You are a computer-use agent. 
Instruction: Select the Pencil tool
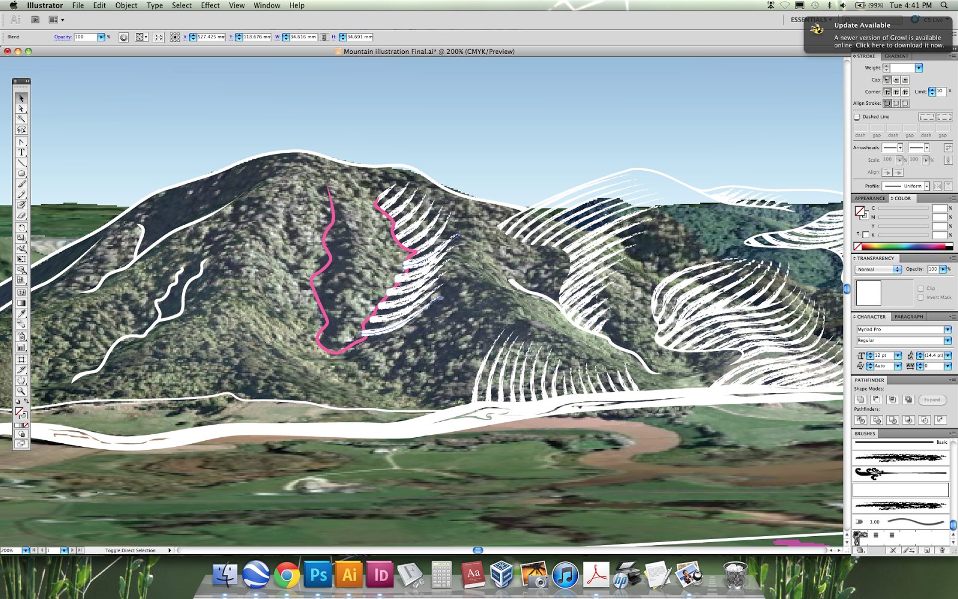coord(22,194)
